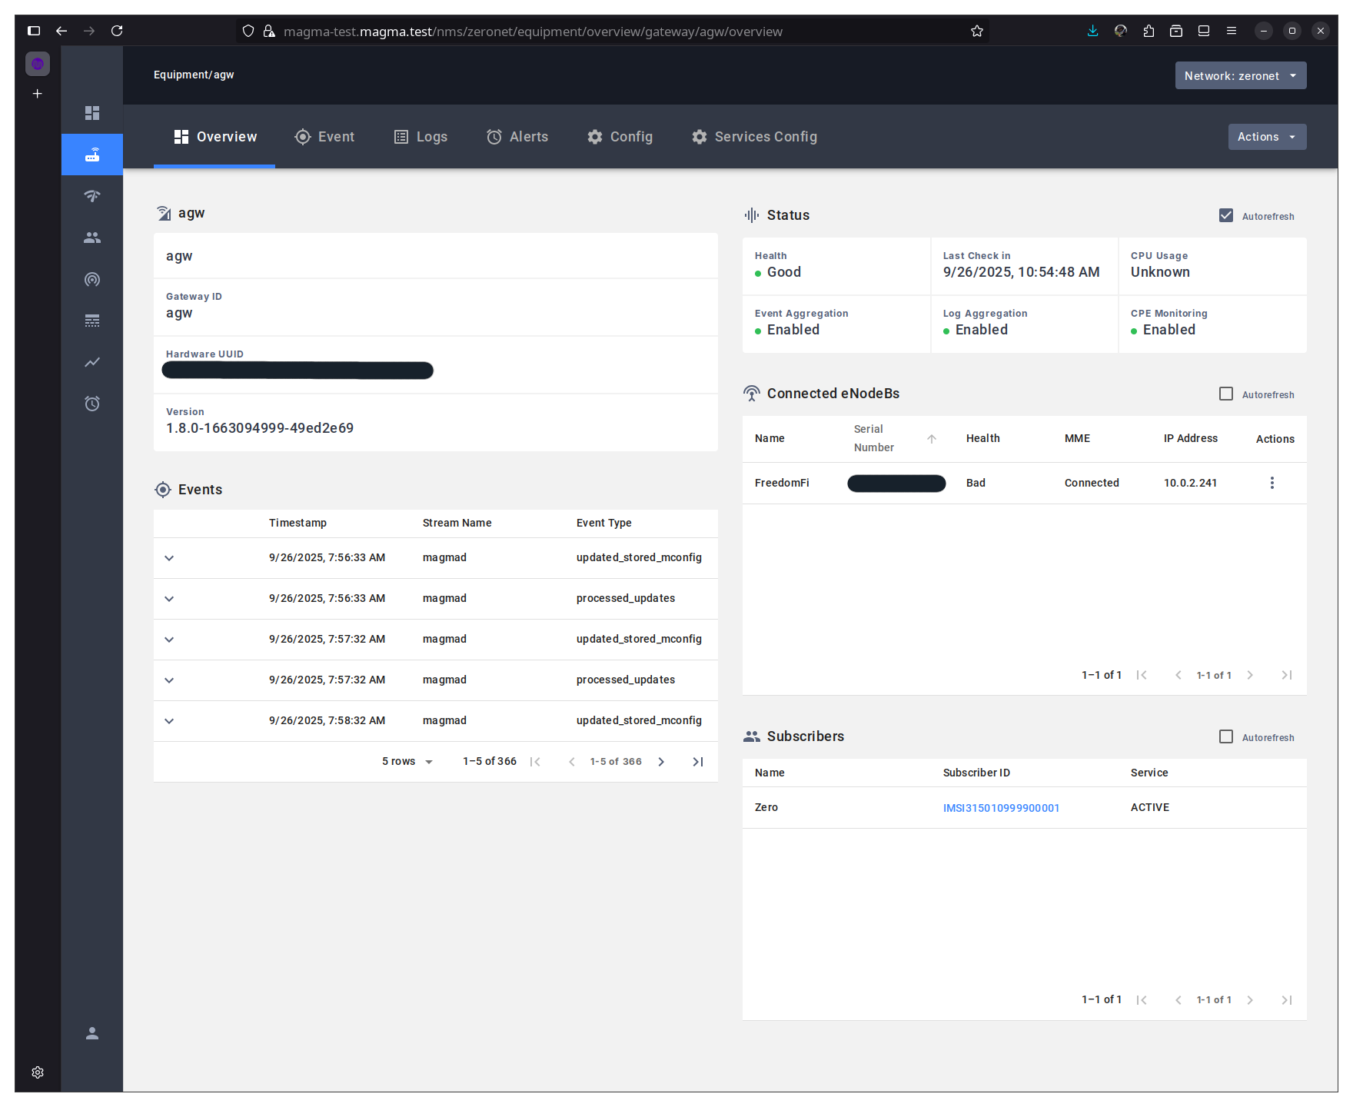
Task: Open the Alarm clock icon in the sidebar
Action: (x=92, y=404)
